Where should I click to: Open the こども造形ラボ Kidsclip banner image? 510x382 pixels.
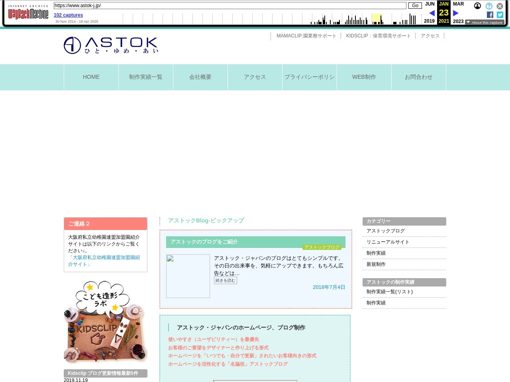pos(106,322)
